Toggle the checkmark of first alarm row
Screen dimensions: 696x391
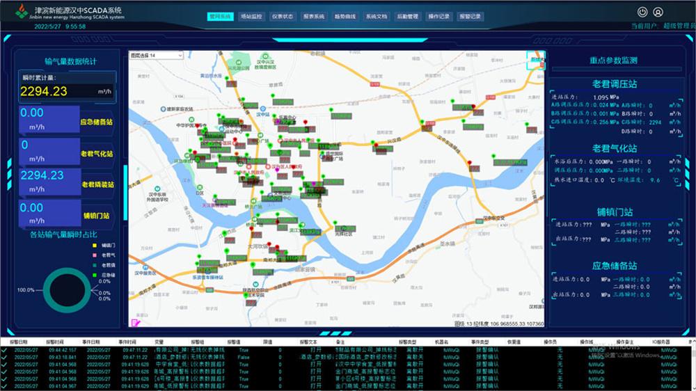[x=4, y=350]
